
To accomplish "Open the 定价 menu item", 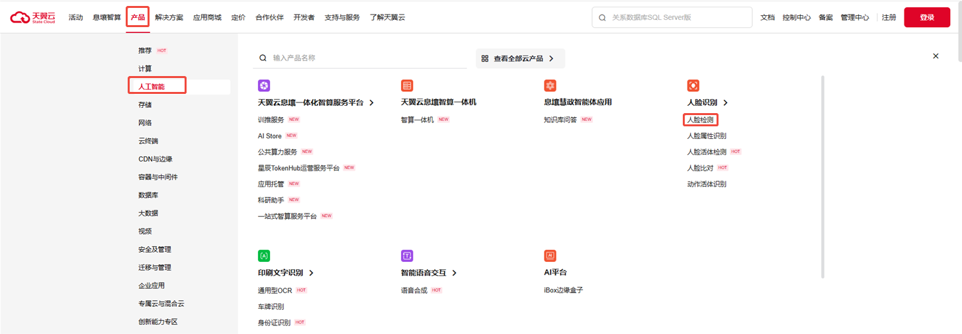I will (x=238, y=17).
